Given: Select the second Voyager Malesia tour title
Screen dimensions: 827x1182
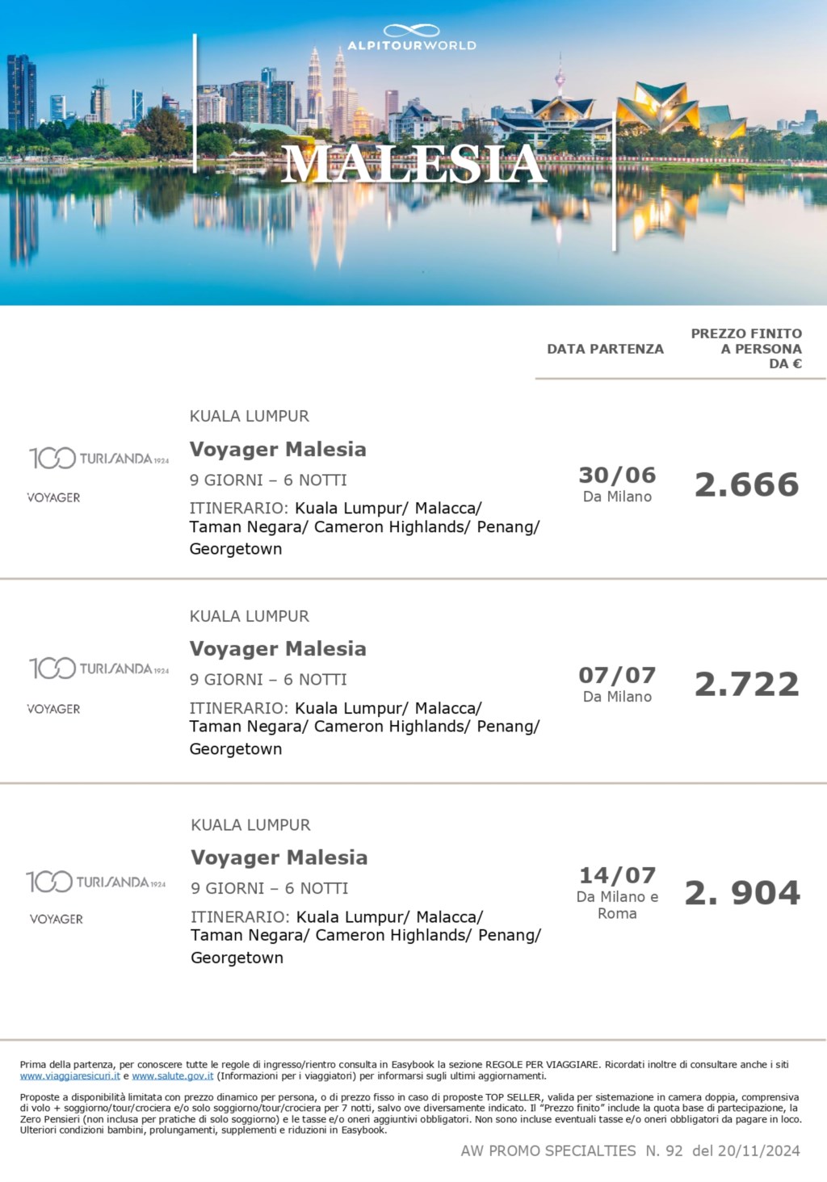Looking at the screenshot, I should point(278,649).
